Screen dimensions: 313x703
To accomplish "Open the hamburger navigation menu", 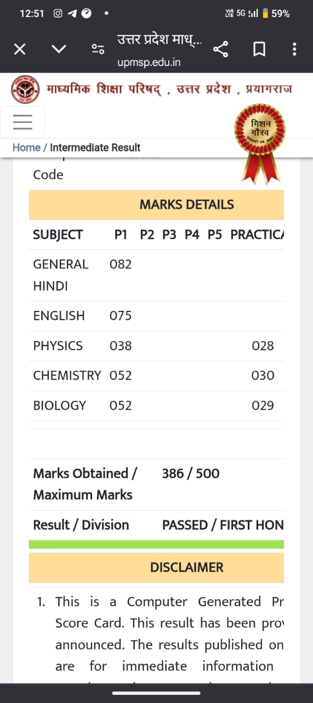I will click(22, 122).
